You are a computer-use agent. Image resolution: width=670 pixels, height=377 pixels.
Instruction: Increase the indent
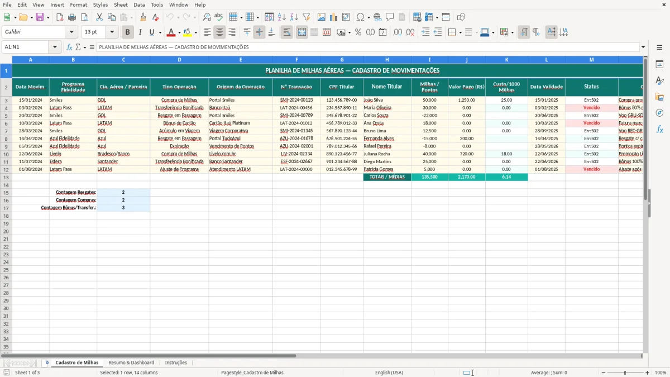[425, 32]
